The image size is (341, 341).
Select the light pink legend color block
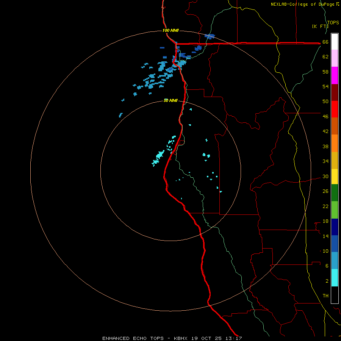[335, 58]
